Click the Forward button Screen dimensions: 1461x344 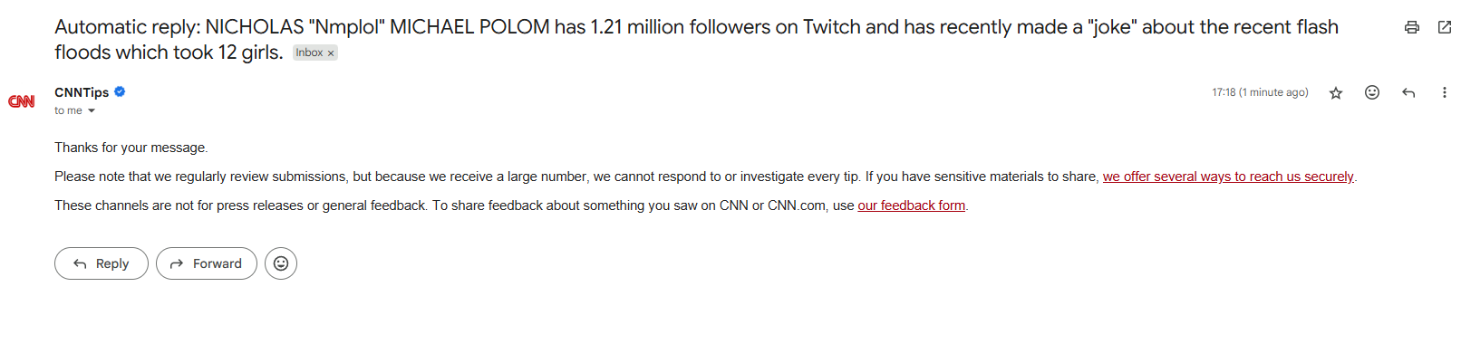(x=207, y=263)
